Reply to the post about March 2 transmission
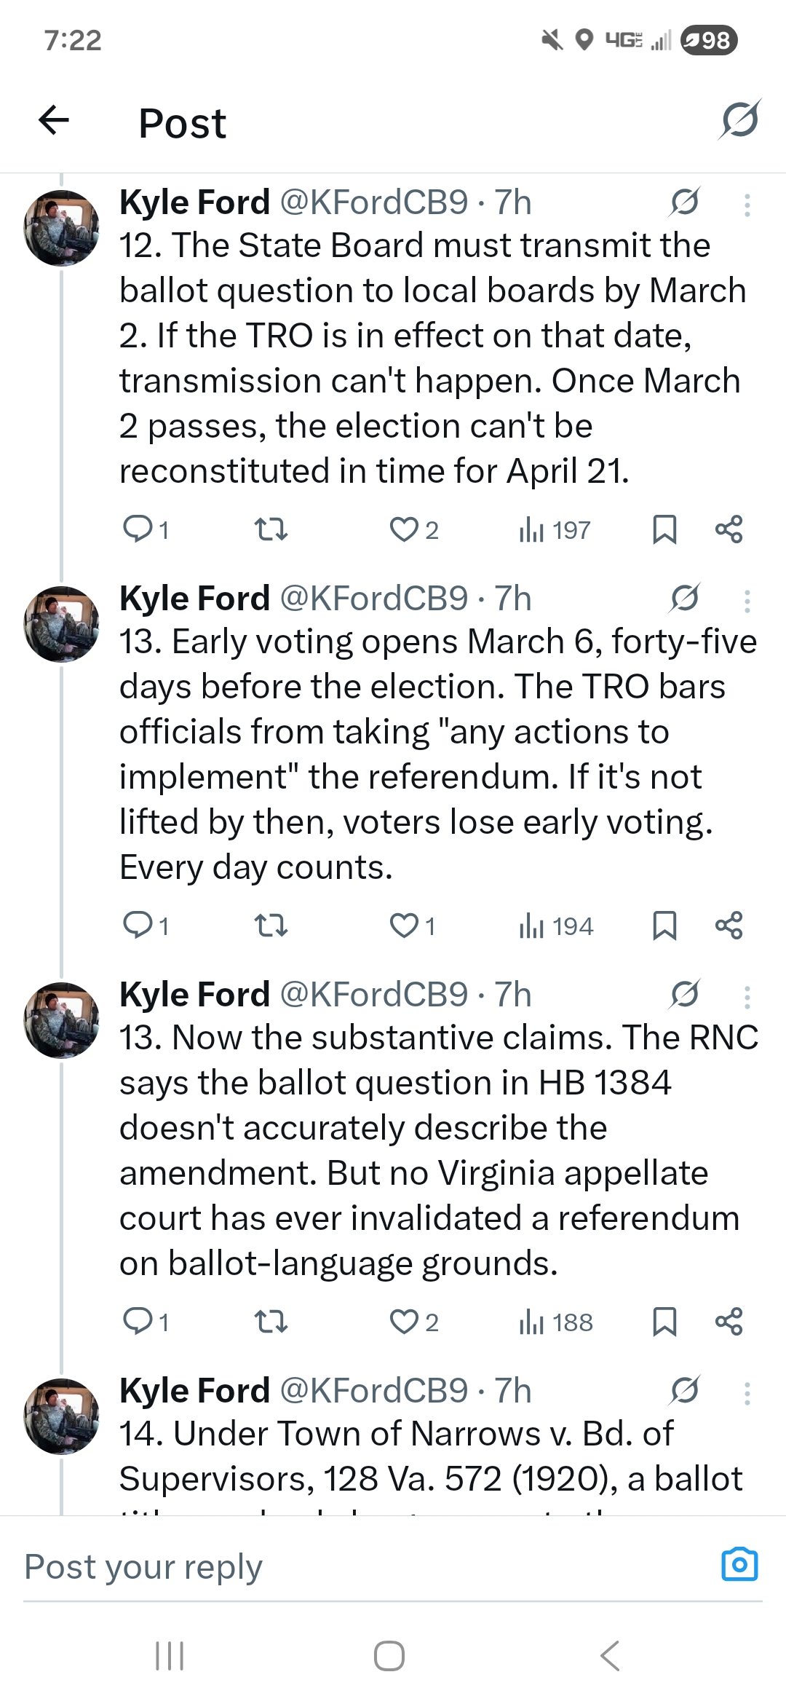Viewport: 786px width, 1704px height. tap(138, 529)
